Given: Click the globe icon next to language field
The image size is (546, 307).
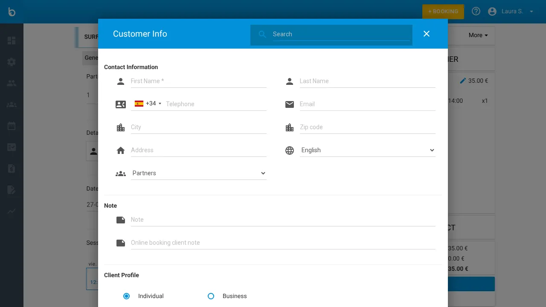Looking at the screenshot, I should (x=290, y=150).
